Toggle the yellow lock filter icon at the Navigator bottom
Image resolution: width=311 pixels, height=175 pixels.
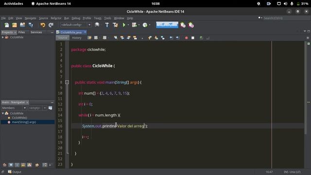(23, 165)
